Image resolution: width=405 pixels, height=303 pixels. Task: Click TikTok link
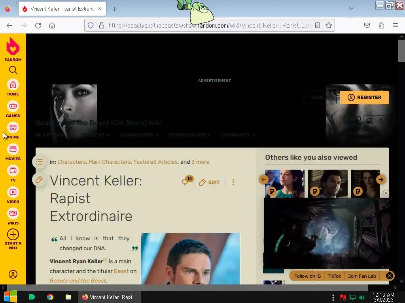tap(334, 276)
